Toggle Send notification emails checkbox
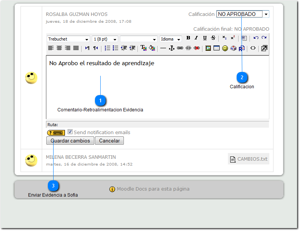This screenshot has width=302, height=233. tap(70, 132)
